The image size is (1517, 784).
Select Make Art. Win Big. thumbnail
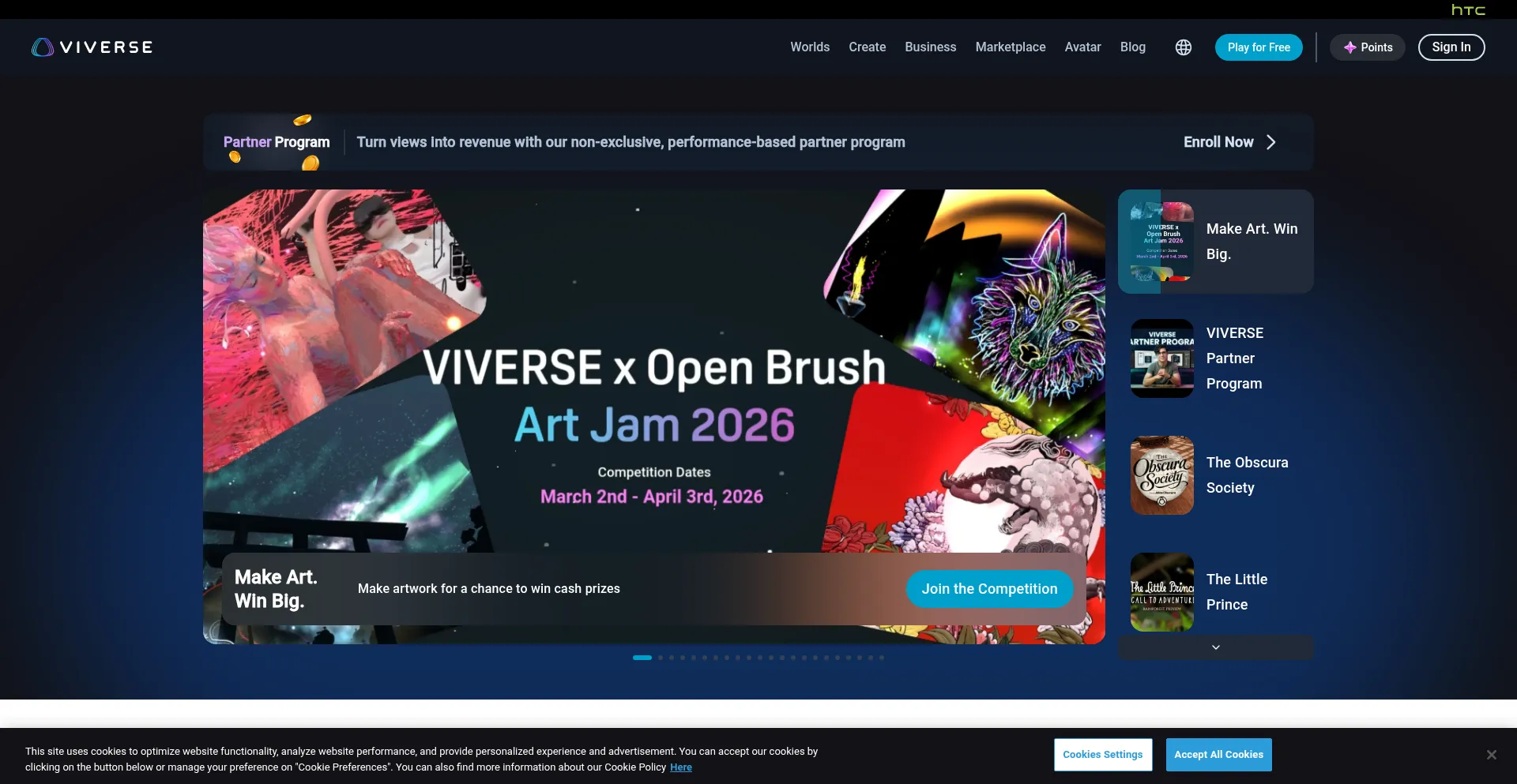point(1161,242)
